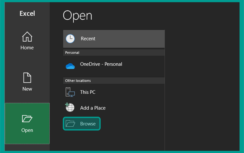Select the Add a Place label
The height and width of the screenshot is (153, 244).
pos(93,108)
